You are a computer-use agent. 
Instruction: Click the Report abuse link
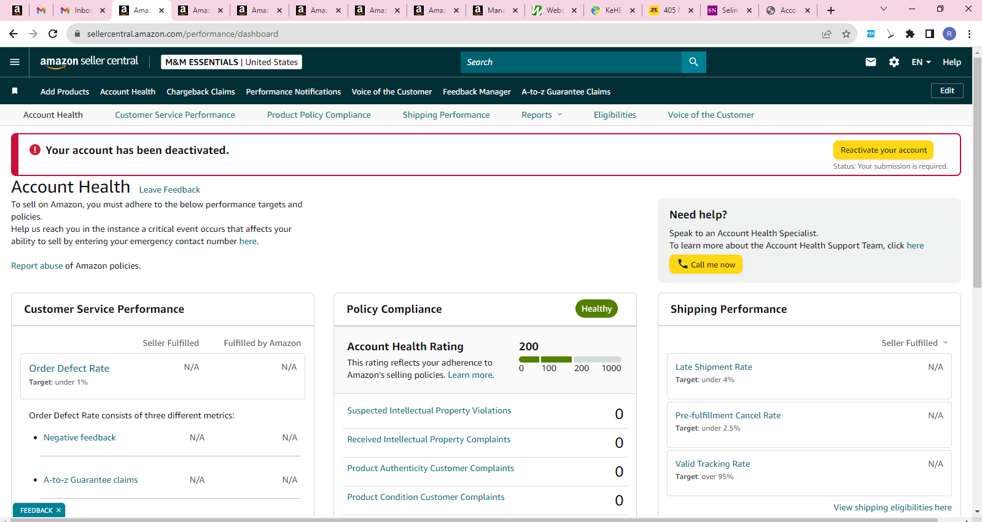(37, 266)
